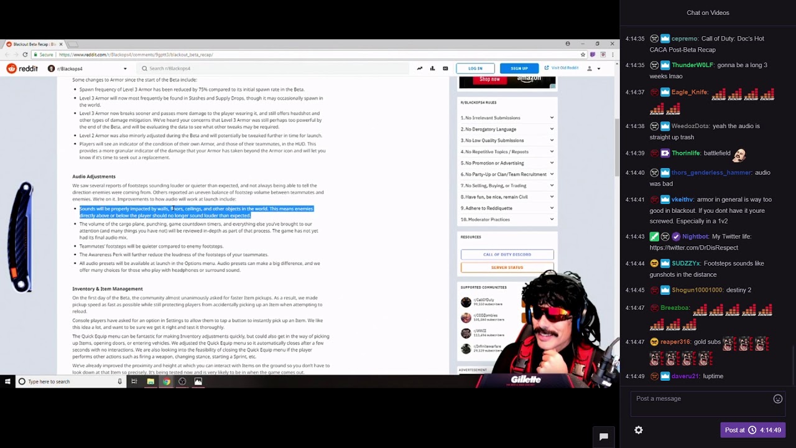Click the Cortana microphone icon
Image resolution: width=796 pixels, height=448 pixels.
[x=119, y=381]
